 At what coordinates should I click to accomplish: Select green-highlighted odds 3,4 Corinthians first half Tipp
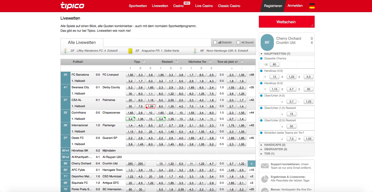coord(130,119)
